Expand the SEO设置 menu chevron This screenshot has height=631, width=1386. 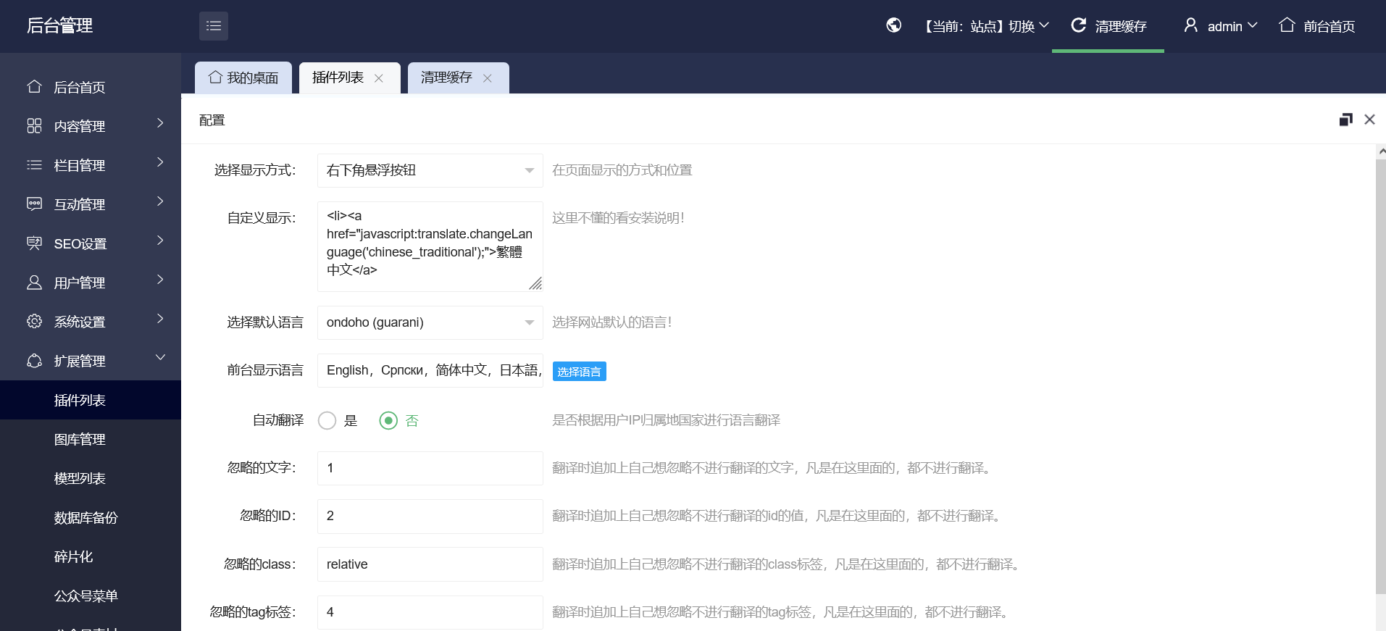click(x=160, y=241)
